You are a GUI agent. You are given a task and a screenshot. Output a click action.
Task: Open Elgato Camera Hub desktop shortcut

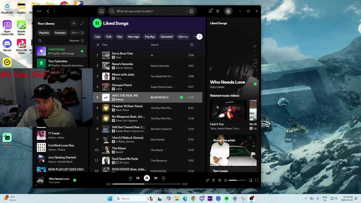pyautogui.click(x=7, y=28)
